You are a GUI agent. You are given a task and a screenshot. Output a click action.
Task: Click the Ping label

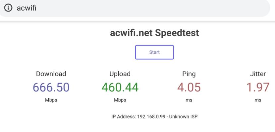coord(189,74)
